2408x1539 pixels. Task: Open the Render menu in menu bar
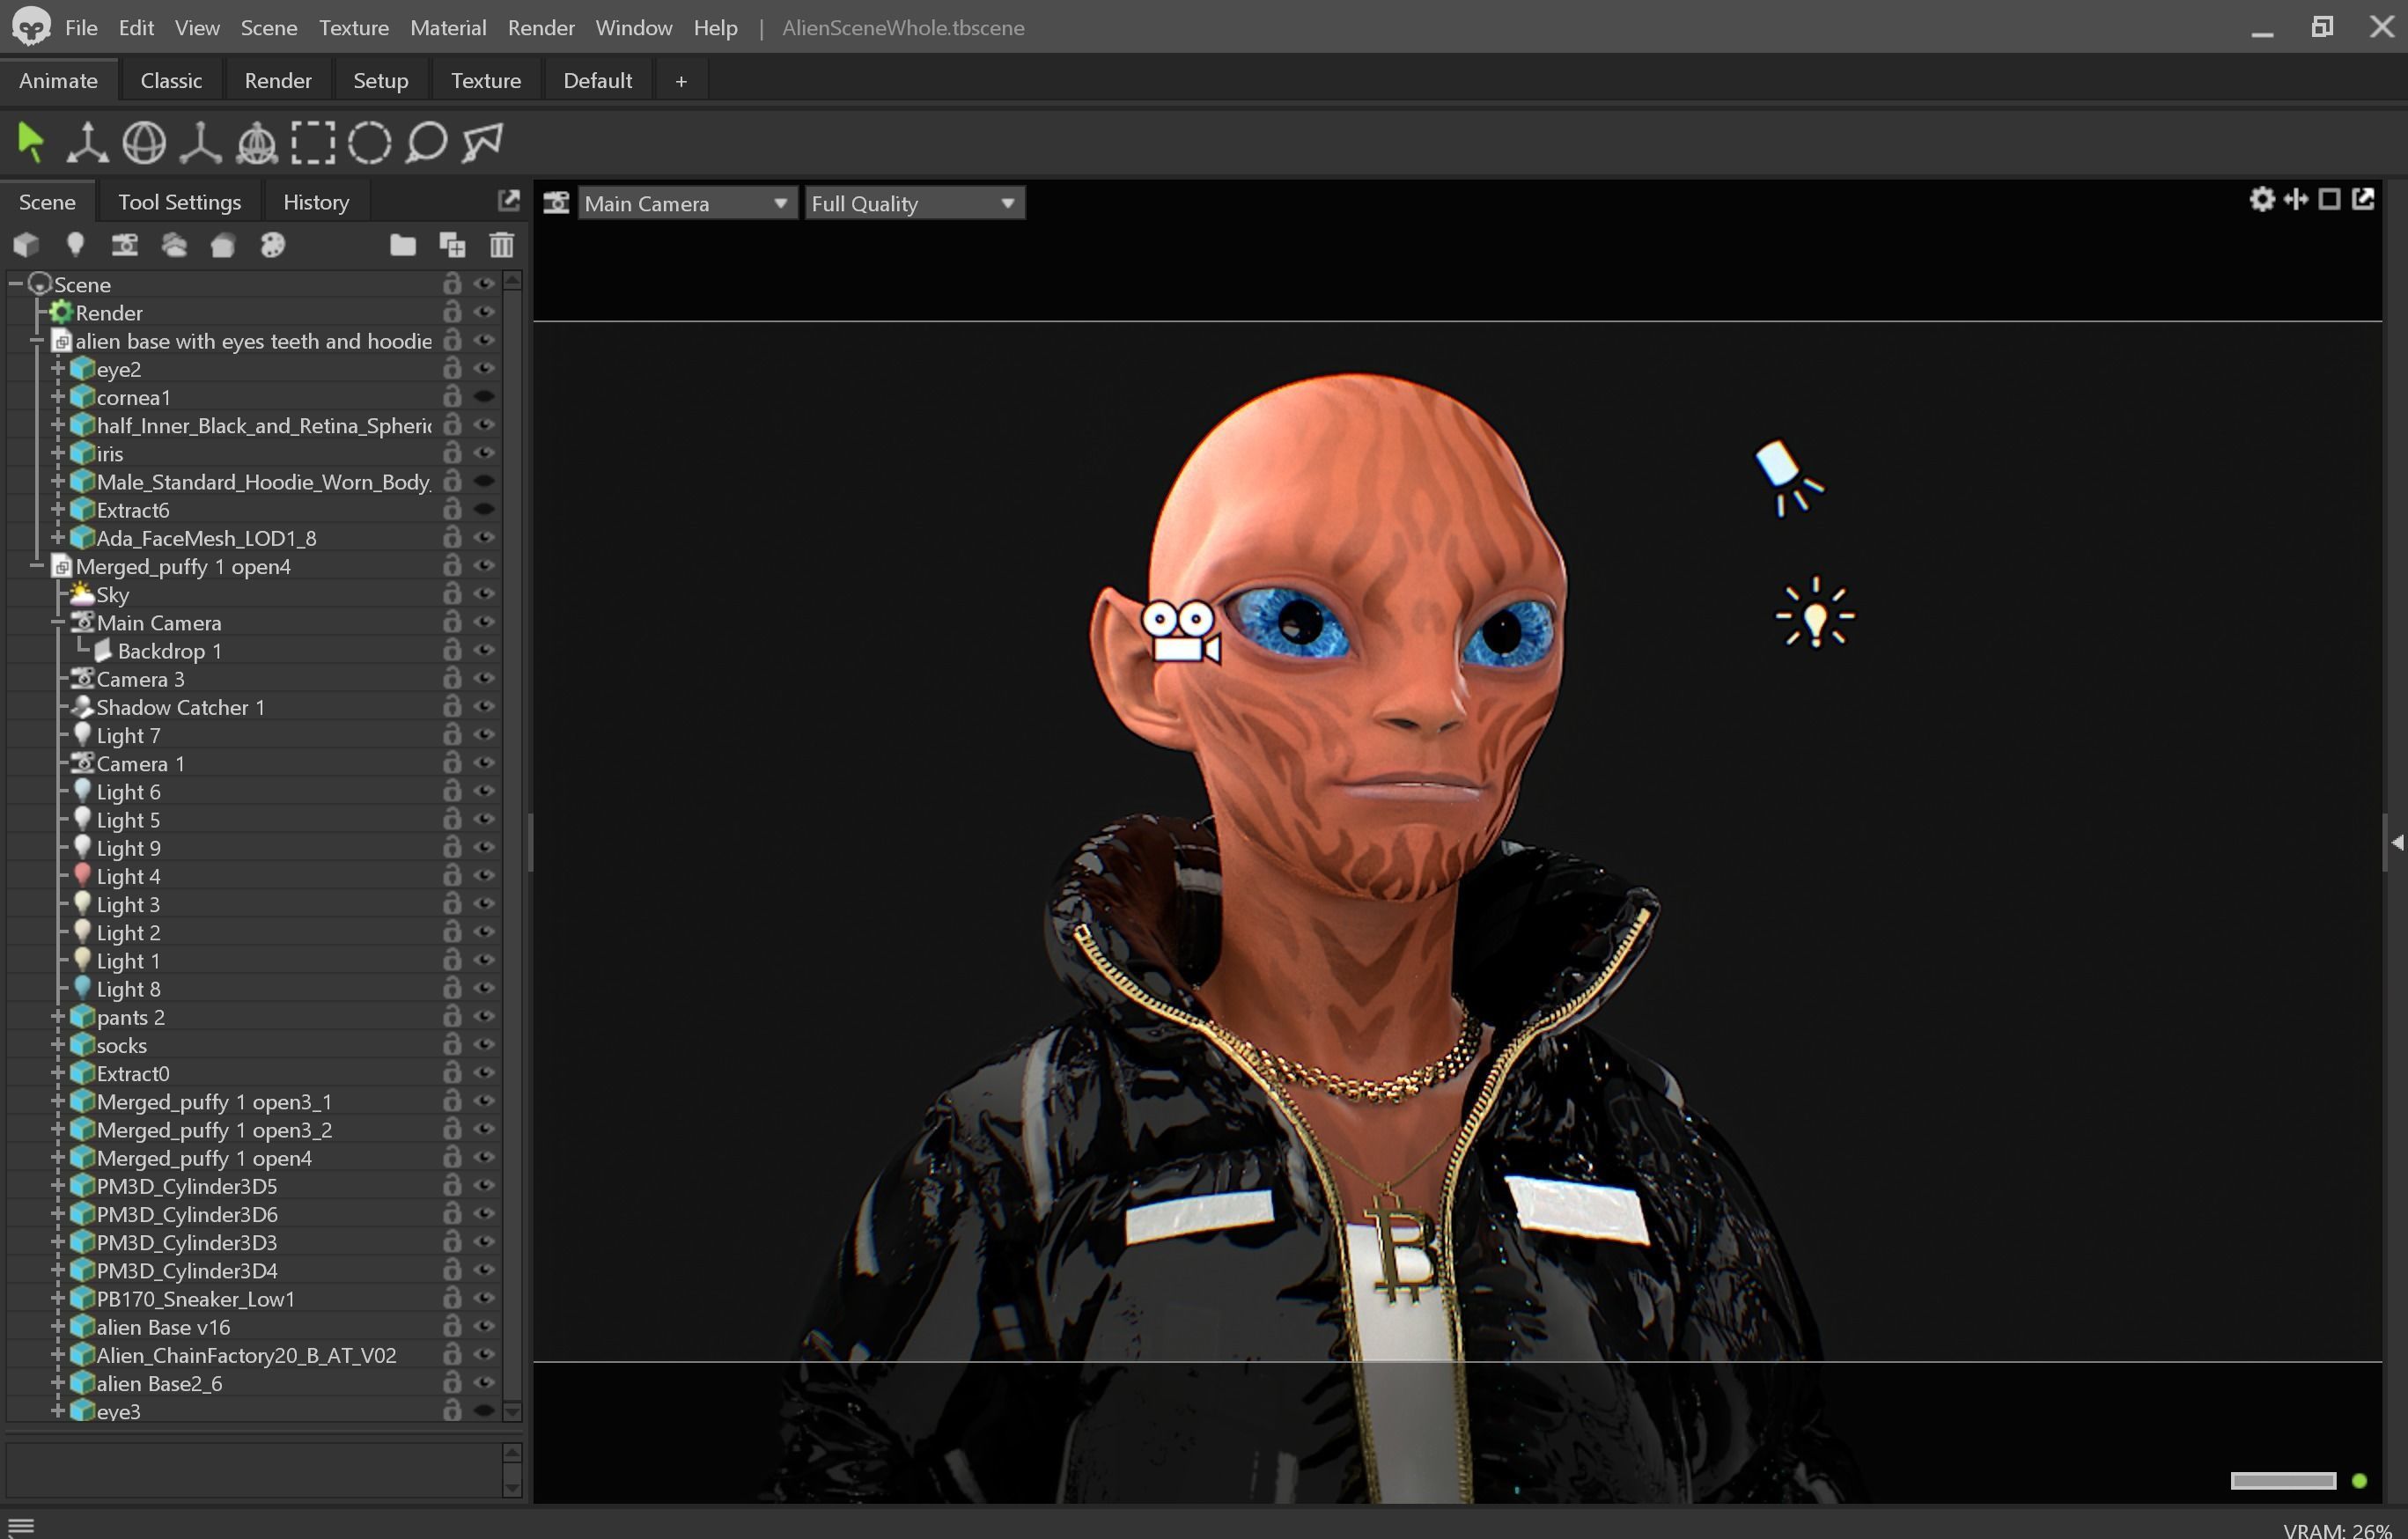[541, 27]
